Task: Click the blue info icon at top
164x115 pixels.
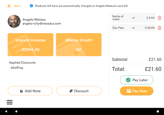Action: 31,6
